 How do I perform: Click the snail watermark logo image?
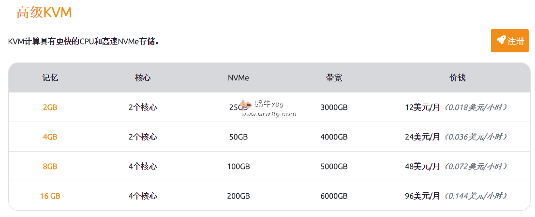click(245, 105)
